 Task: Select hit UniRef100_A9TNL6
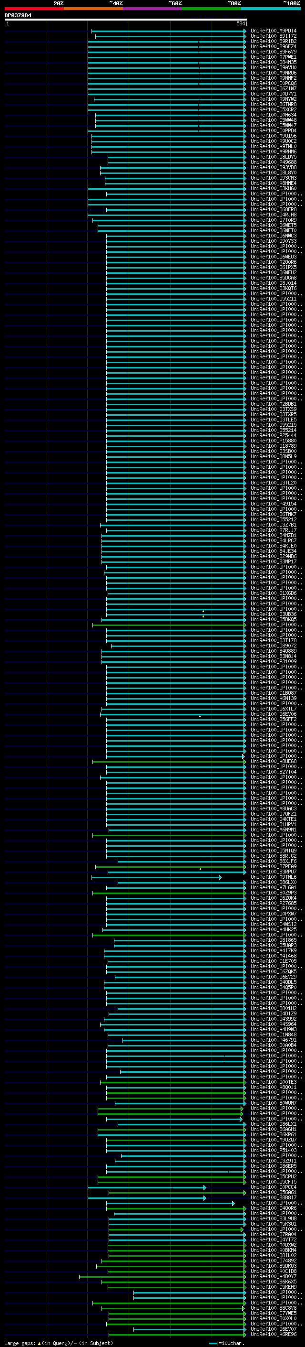274,877
